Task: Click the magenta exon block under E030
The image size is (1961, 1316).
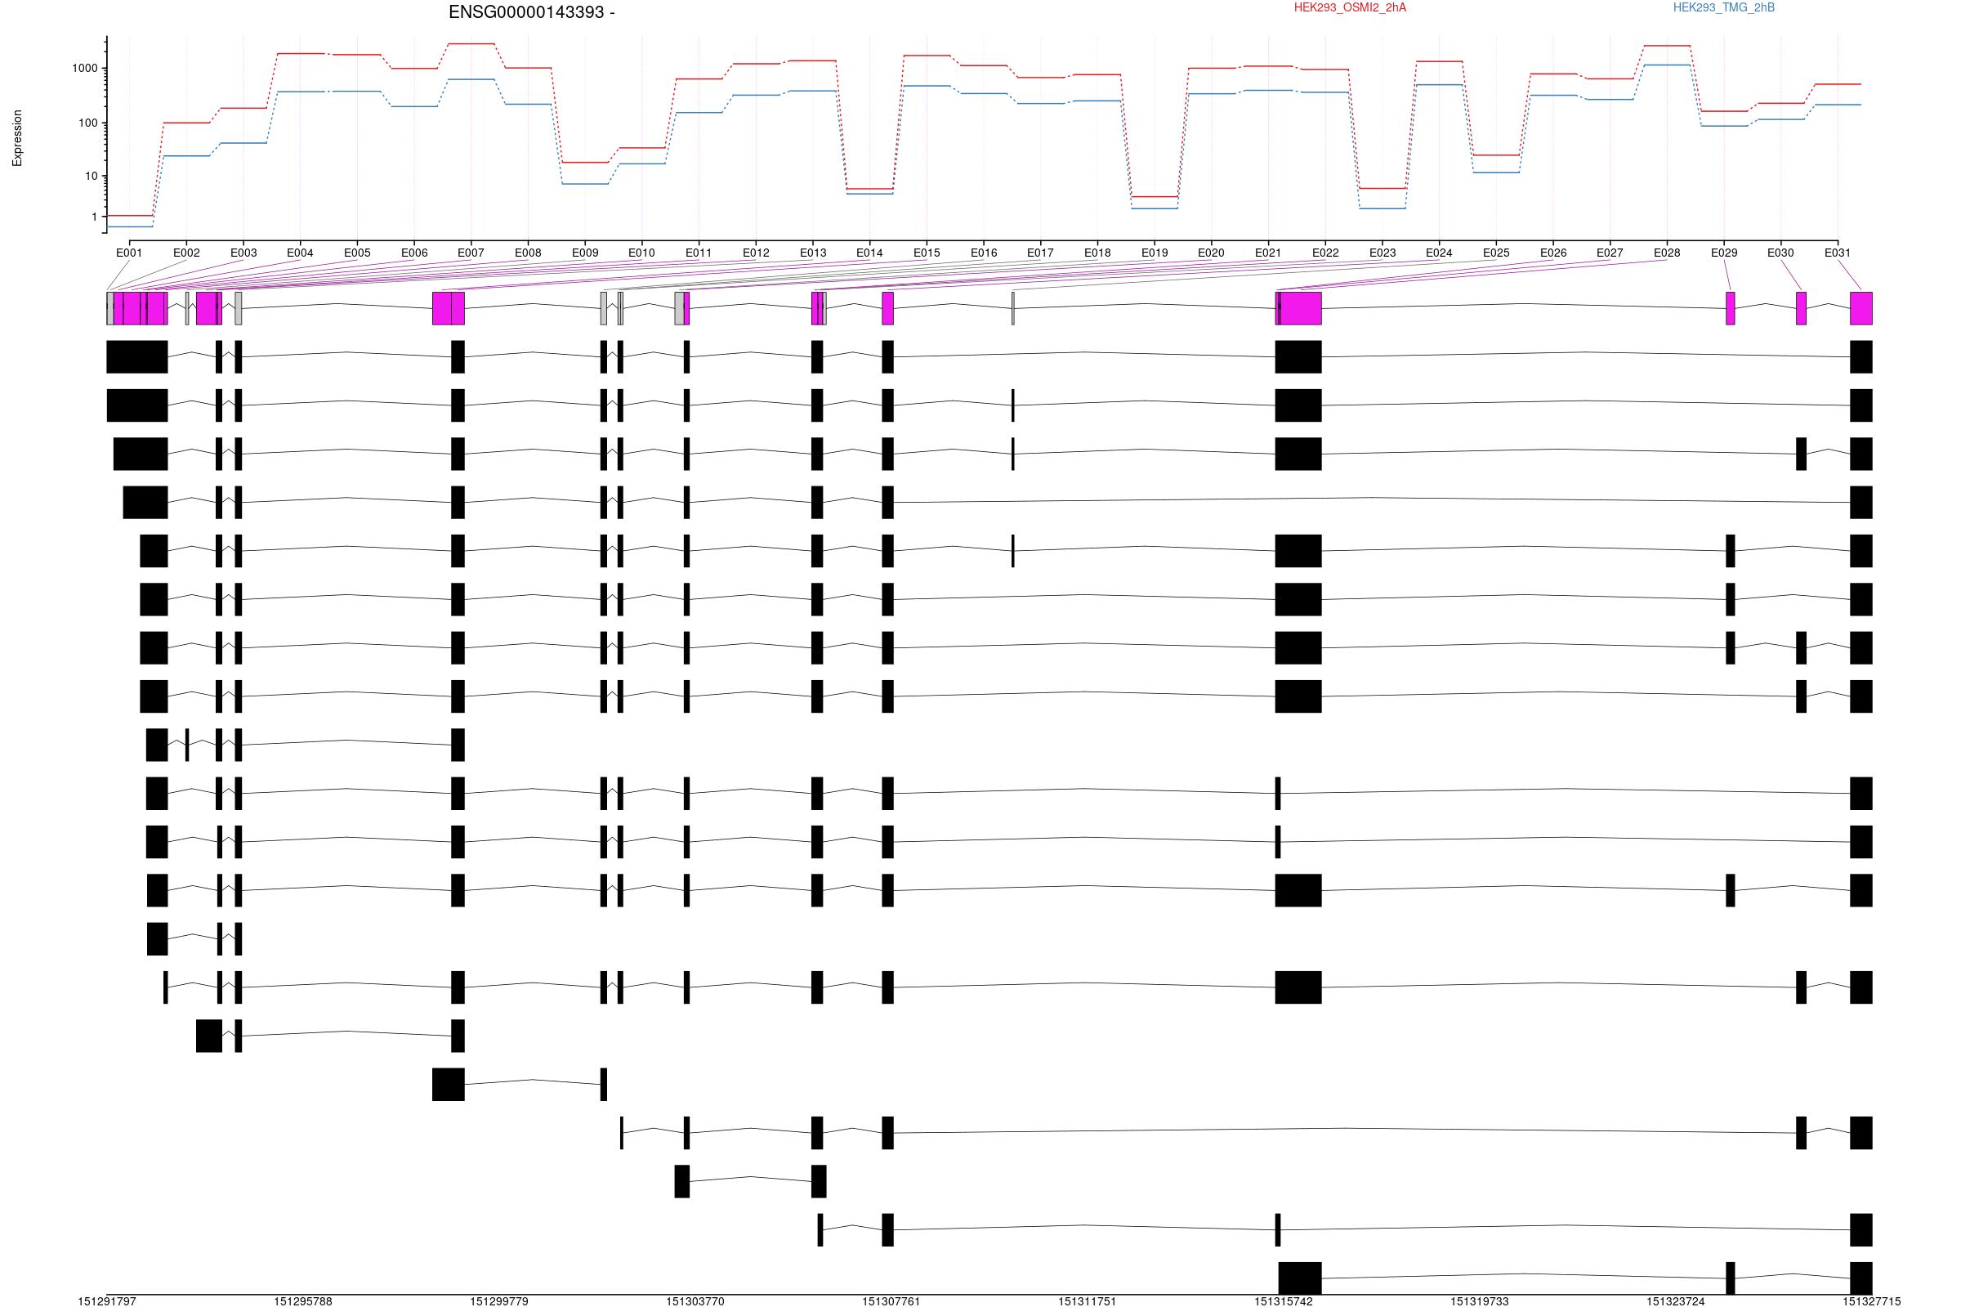Action: pos(1801,308)
